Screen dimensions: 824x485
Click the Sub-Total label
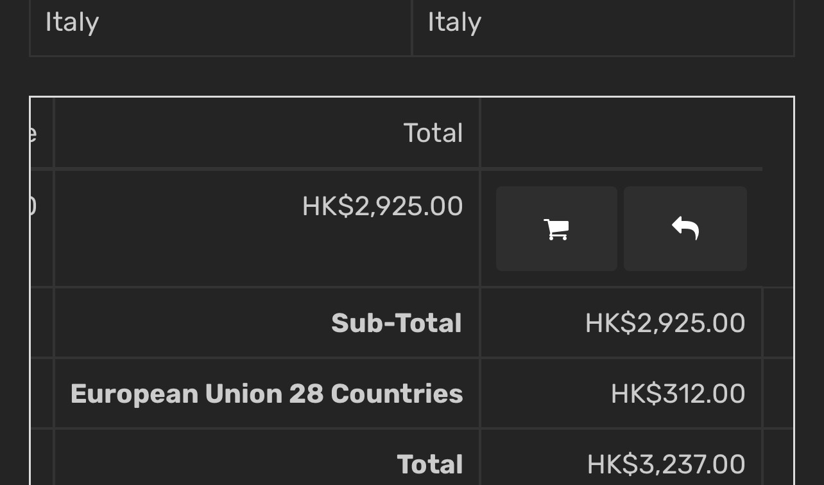point(397,323)
